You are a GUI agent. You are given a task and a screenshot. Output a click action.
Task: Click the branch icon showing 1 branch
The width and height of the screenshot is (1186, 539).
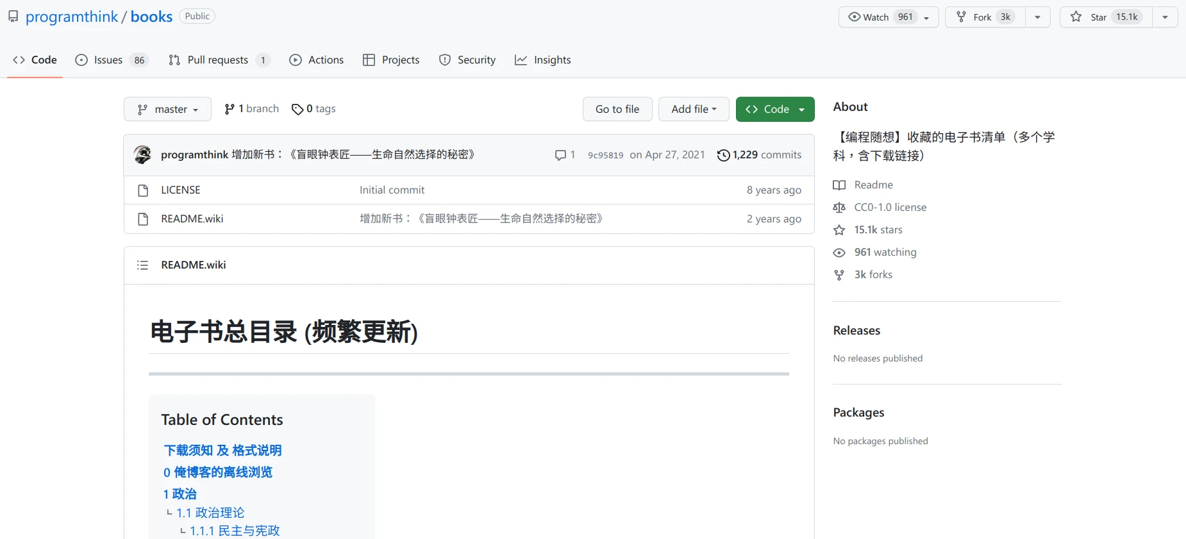pos(230,110)
